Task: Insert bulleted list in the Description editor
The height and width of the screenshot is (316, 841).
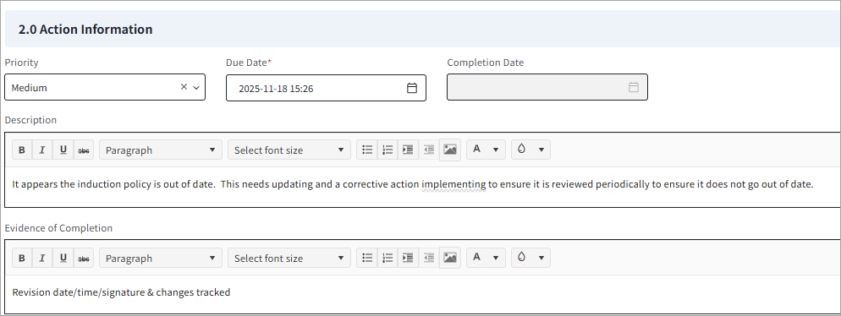Action: coord(367,150)
